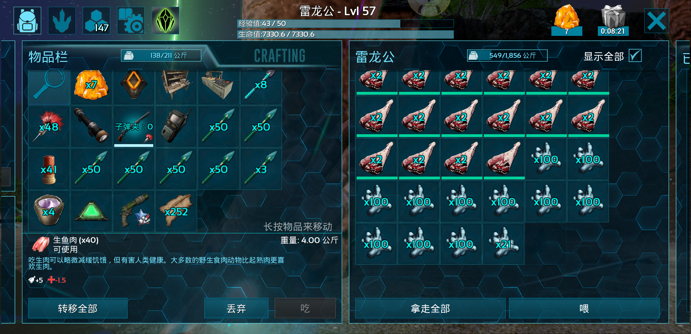This screenshot has height=334, width=691.
Task: Click the 喂 feed button
Action: (584, 308)
